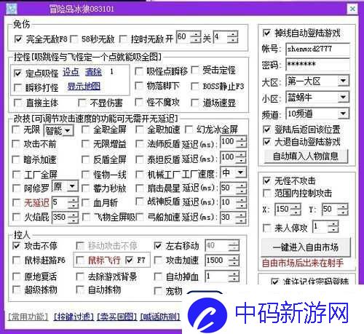Enable 全职全屏 checkbox

85,130
